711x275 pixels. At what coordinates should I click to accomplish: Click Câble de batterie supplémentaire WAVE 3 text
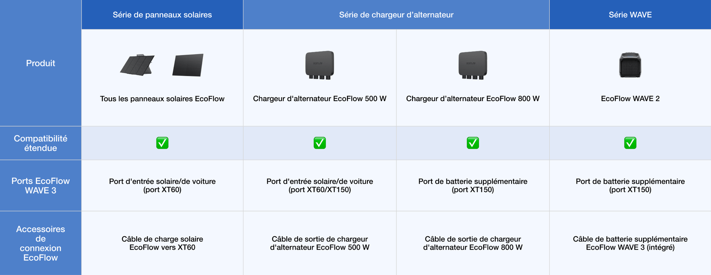(x=630, y=243)
